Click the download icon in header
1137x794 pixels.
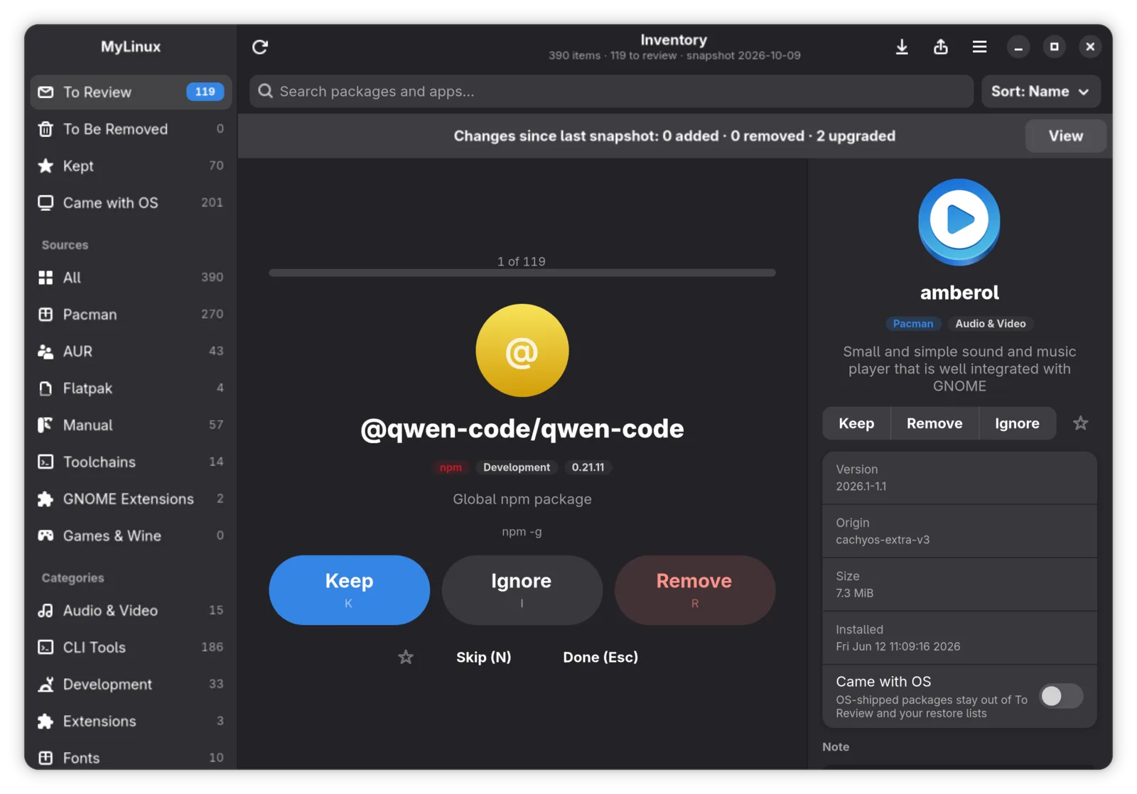tap(902, 47)
